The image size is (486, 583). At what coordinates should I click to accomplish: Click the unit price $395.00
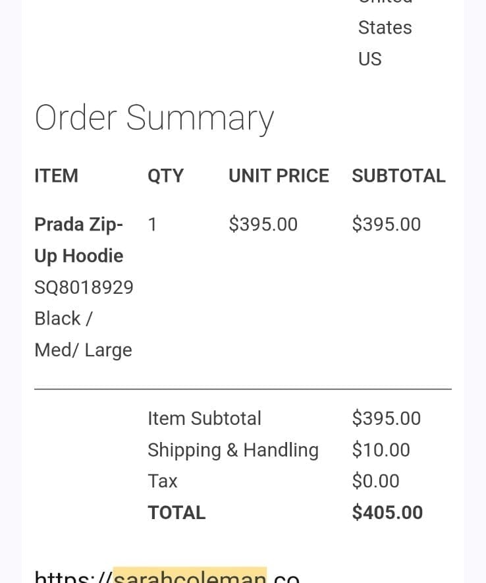(x=263, y=225)
